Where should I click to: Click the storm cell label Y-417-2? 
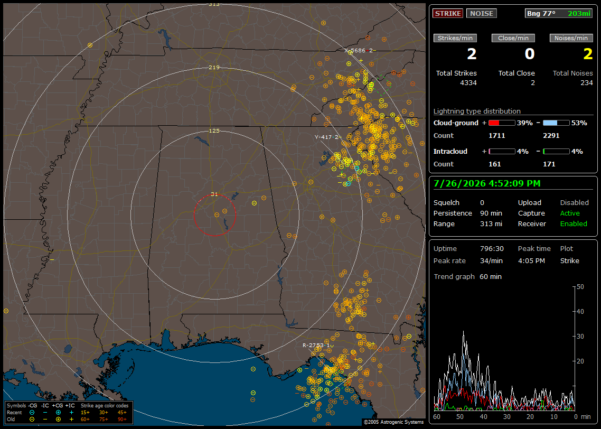click(327, 137)
